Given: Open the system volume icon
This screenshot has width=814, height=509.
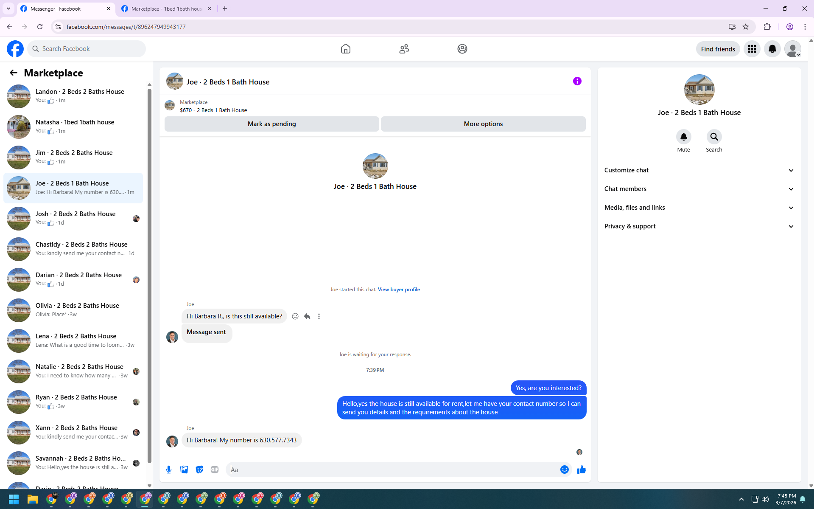Looking at the screenshot, I should tap(765, 499).
